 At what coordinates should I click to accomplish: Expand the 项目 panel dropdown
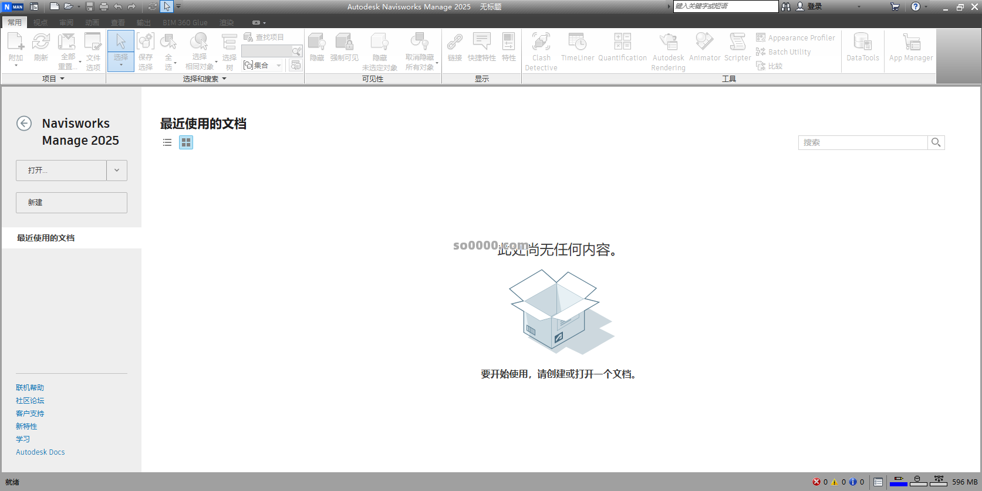click(x=62, y=79)
